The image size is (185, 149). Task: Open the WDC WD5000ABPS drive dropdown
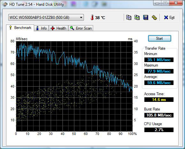(46, 18)
